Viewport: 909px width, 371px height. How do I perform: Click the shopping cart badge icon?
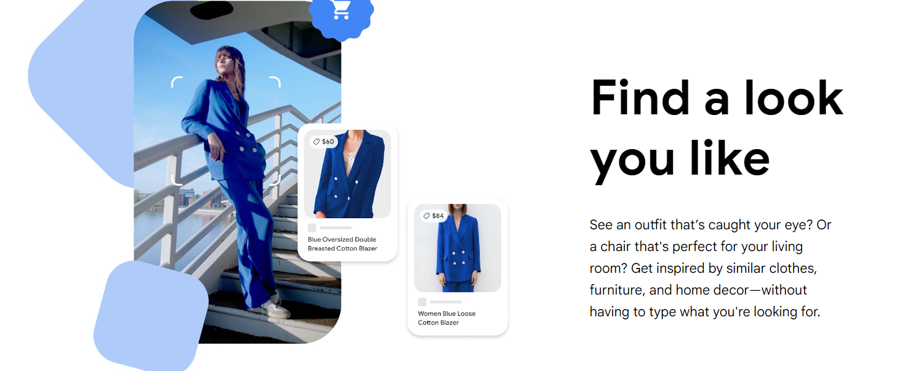[341, 11]
